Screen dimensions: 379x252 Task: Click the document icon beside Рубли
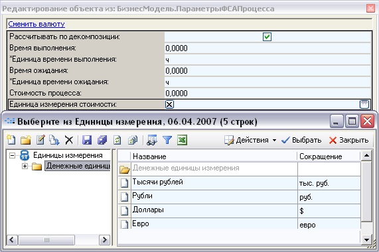coord(124,197)
